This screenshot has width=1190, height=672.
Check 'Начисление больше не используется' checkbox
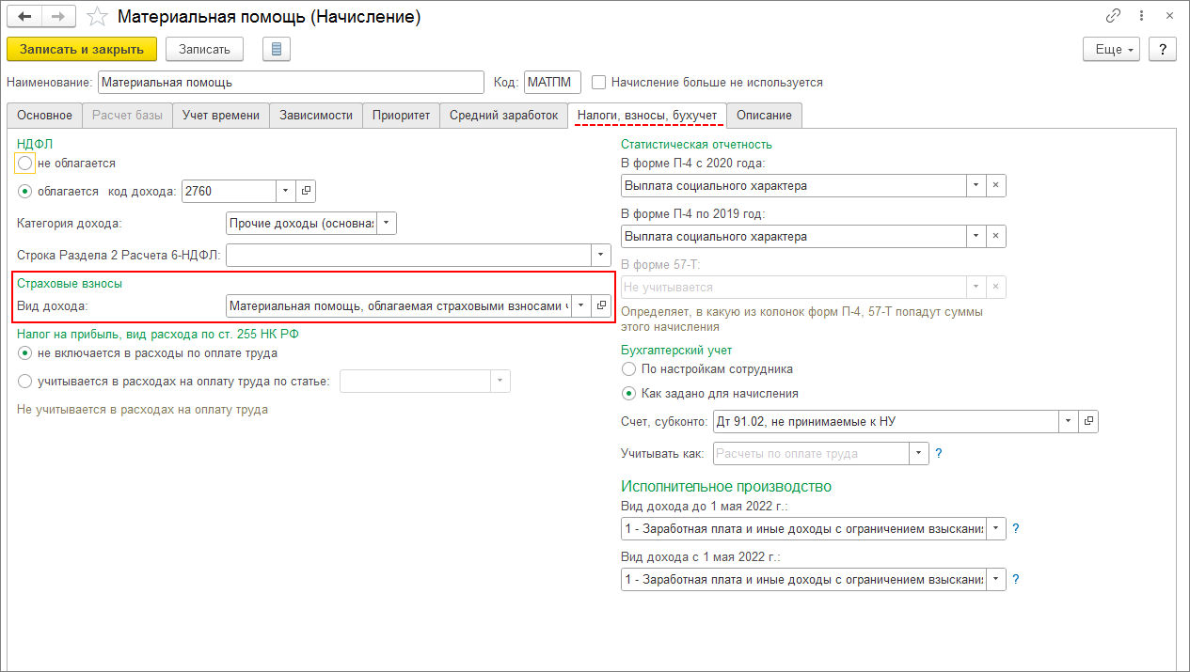pos(599,83)
